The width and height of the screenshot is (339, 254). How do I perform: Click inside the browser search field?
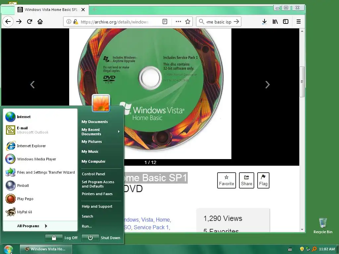point(219,22)
